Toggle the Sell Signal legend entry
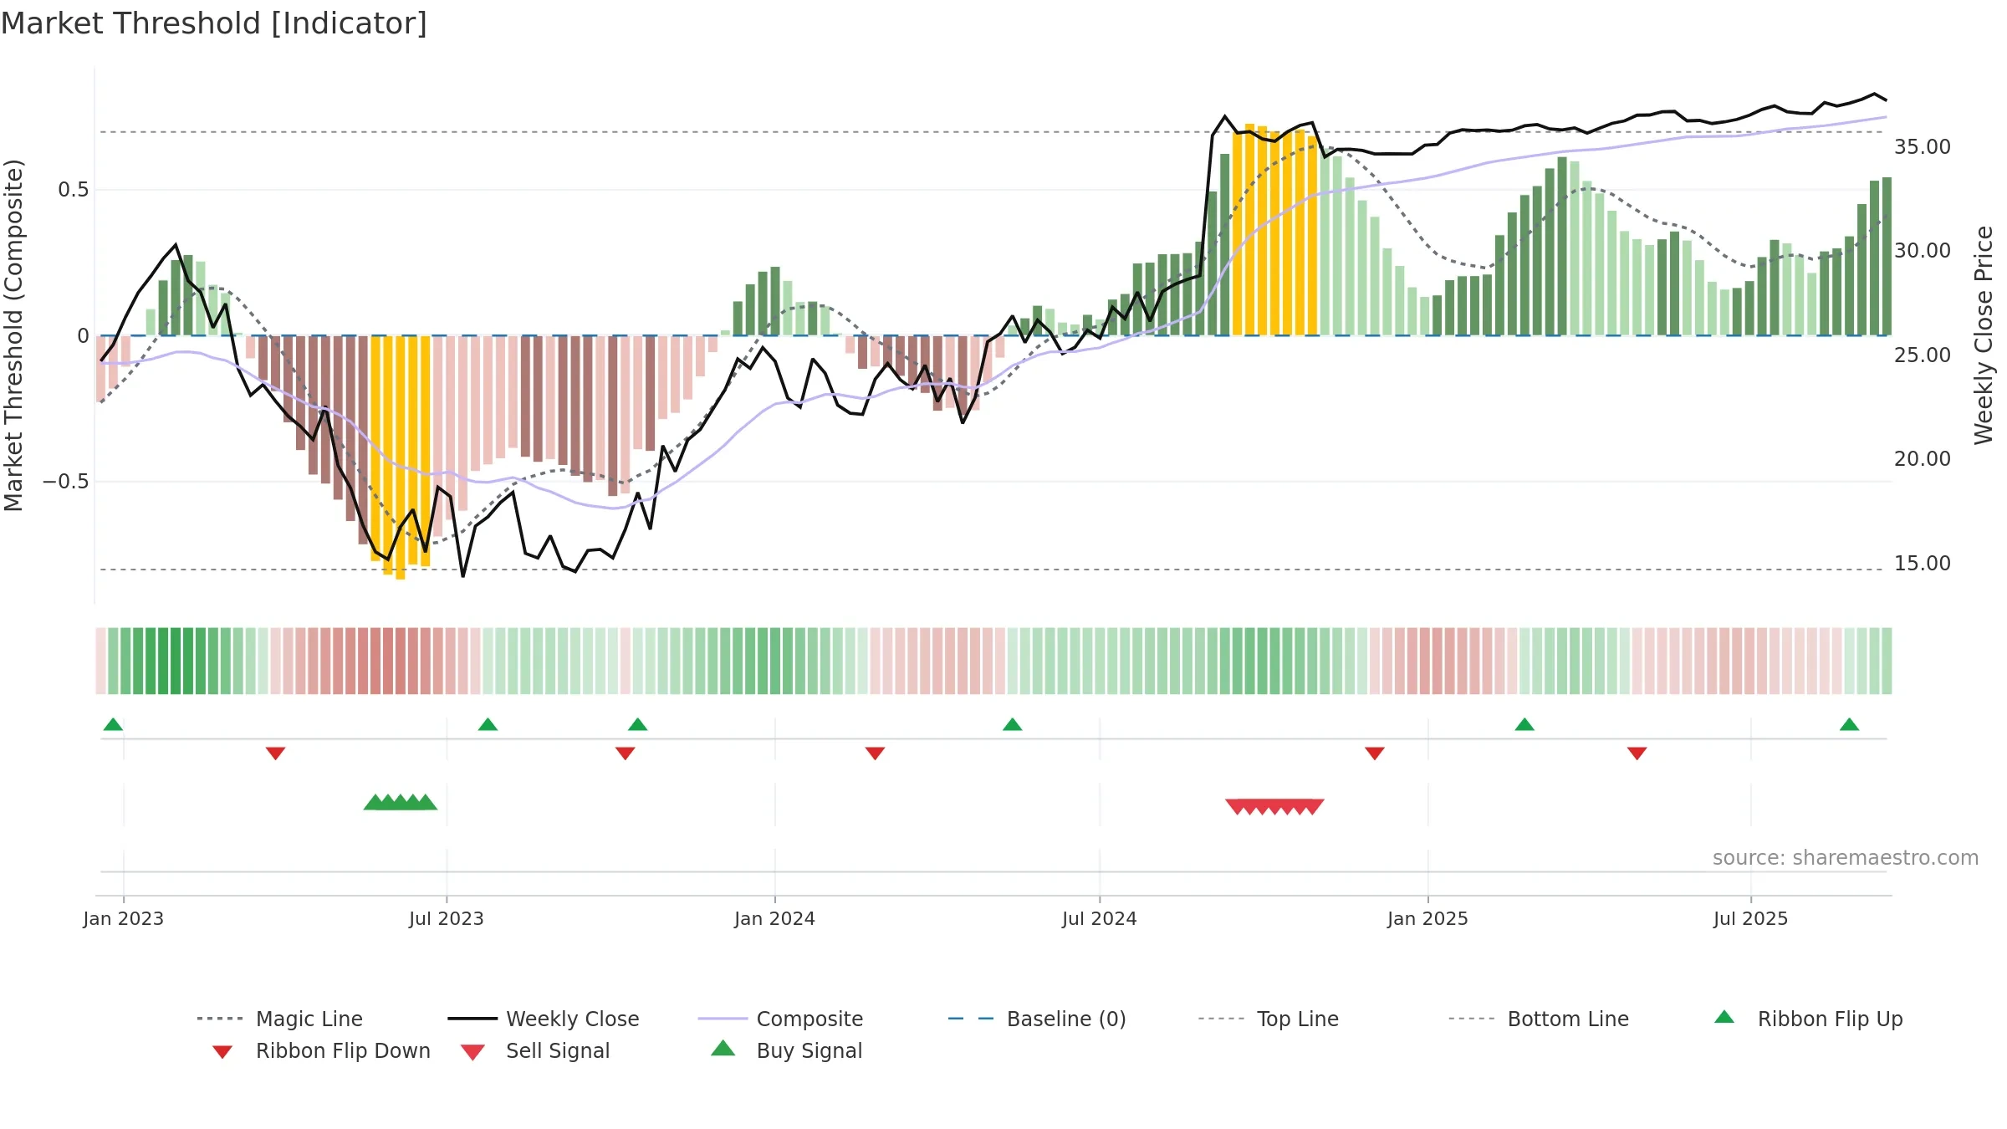The height and width of the screenshot is (1129, 2007). pyautogui.click(x=535, y=1050)
